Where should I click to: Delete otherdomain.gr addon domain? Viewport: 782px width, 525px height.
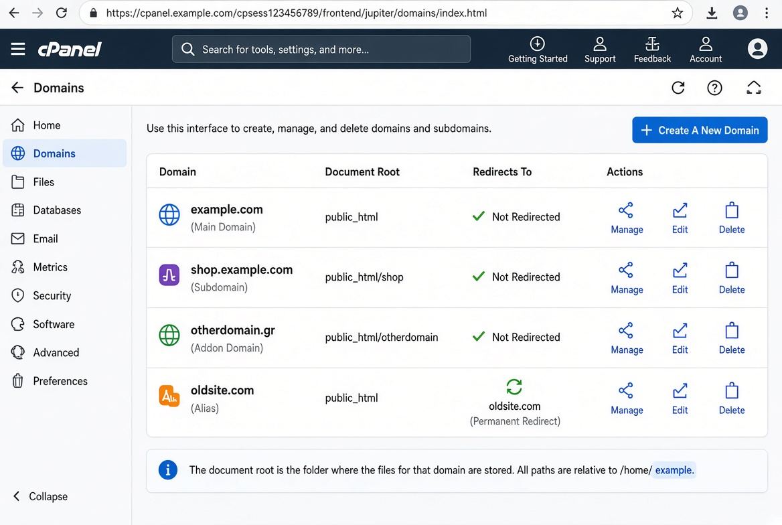(732, 338)
